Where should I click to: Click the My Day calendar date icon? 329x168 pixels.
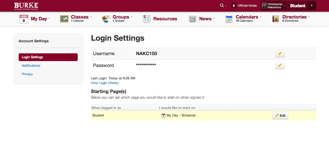24,19
